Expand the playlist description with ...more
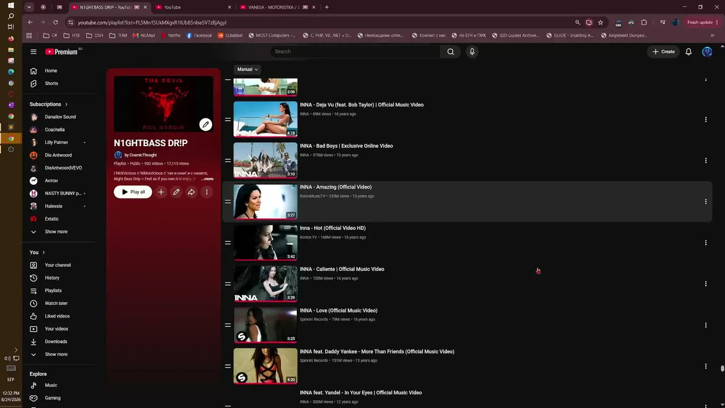This screenshot has width=725, height=408. tap(207, 179)
